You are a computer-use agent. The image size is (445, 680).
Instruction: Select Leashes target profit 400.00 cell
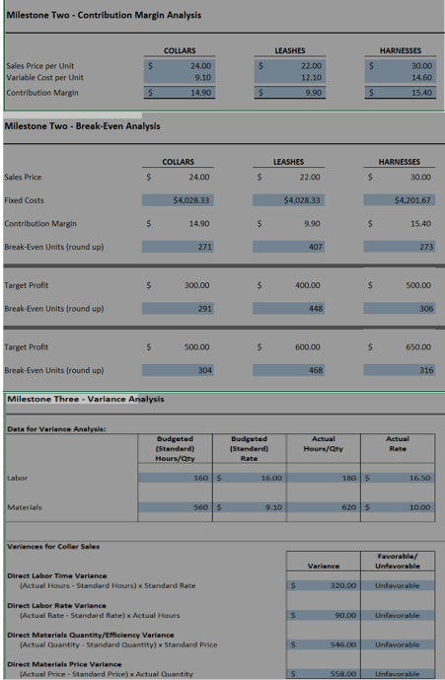(x=288, y=285)
